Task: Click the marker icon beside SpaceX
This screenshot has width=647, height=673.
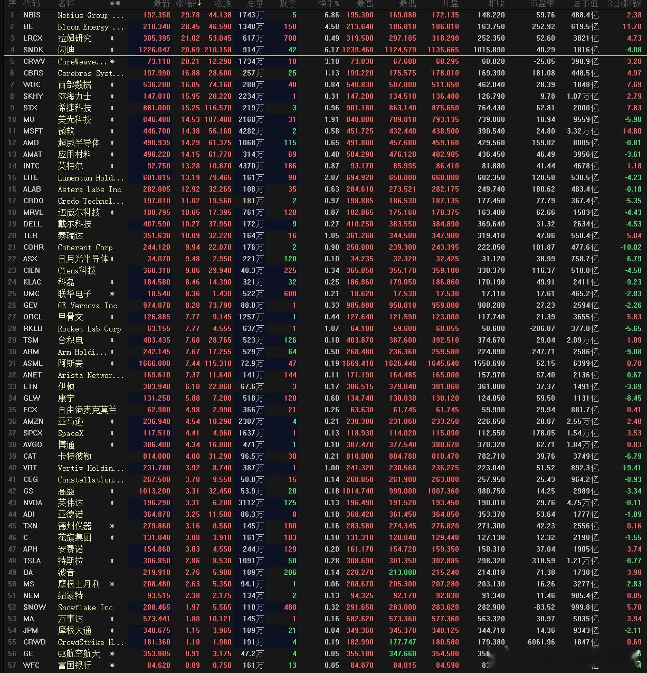Action: point(112,433)
